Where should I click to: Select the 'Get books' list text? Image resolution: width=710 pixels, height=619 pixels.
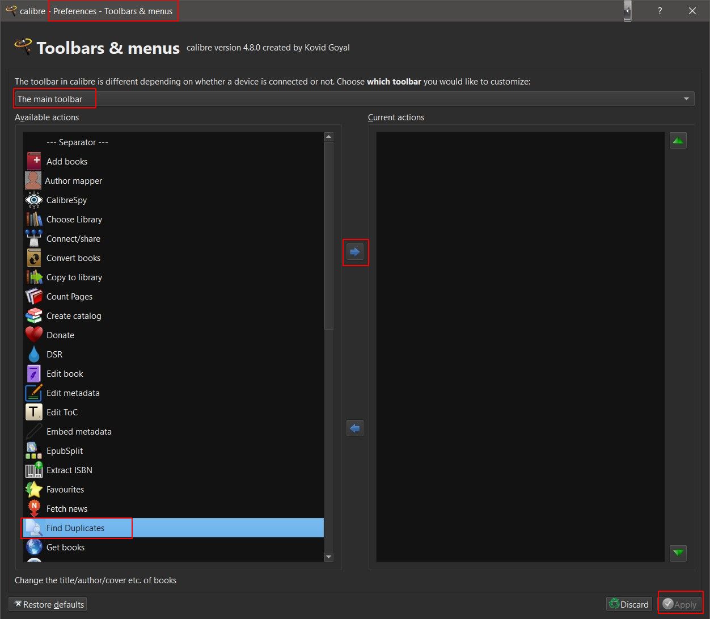click(65, 547)
